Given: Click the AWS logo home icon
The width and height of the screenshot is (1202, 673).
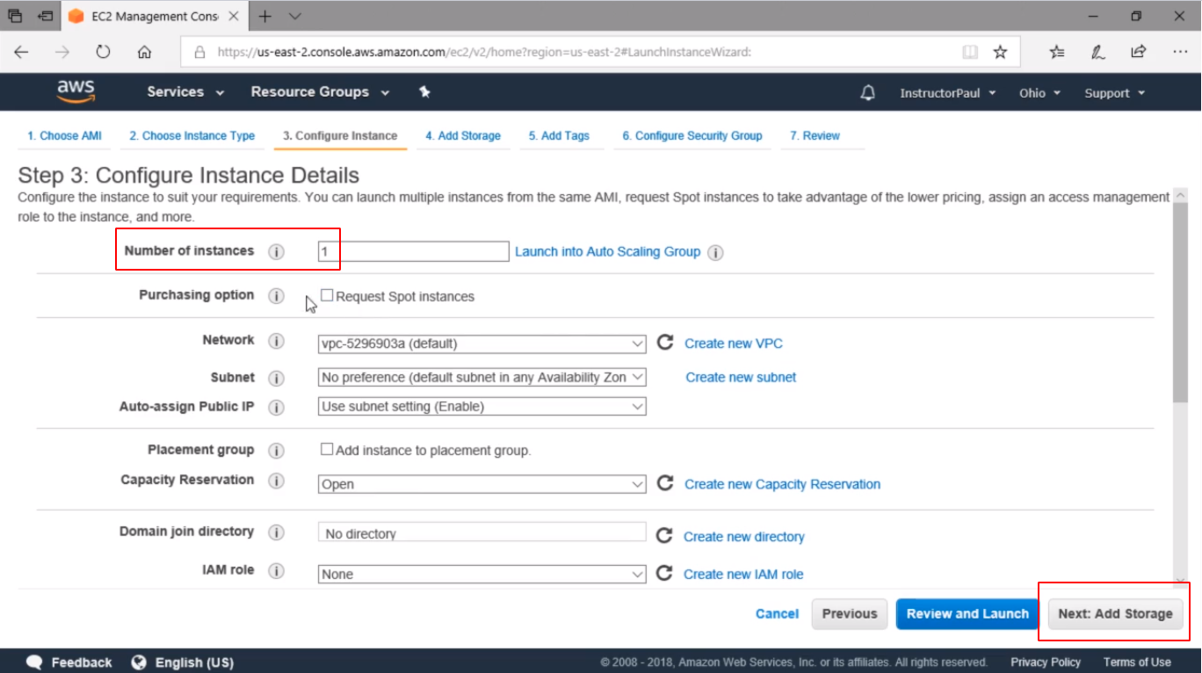Looking at the screenshot, I should coord(76,92).
